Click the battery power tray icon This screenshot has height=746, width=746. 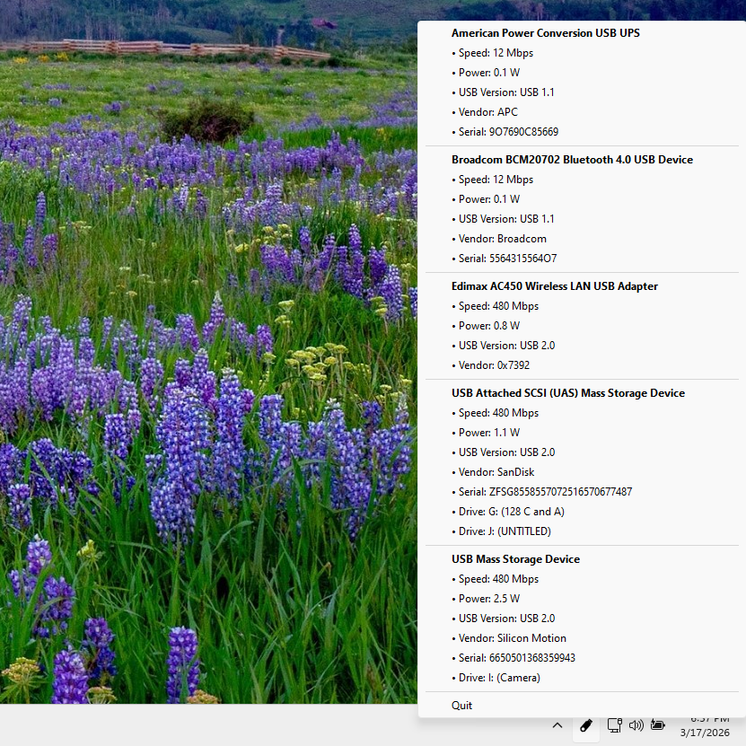[658, 725]
